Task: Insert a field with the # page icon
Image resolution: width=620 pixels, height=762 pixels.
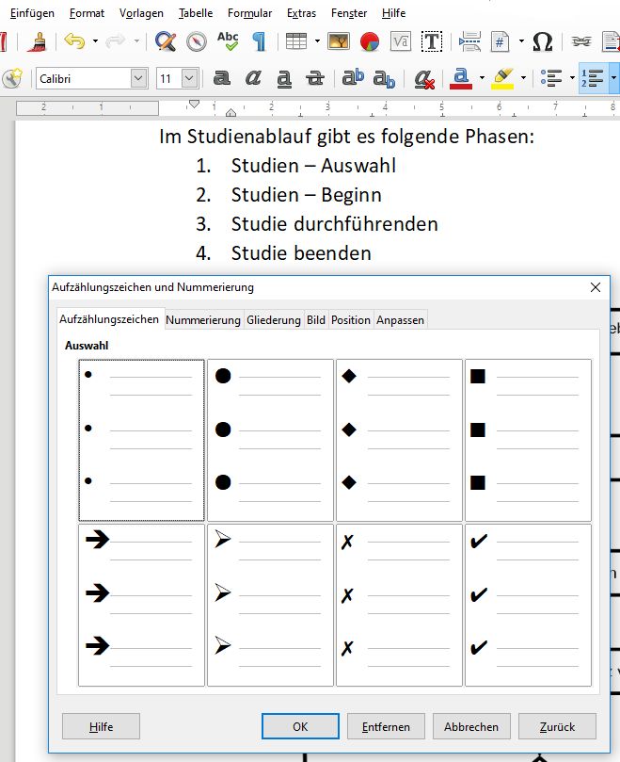Action: [501, 41]
